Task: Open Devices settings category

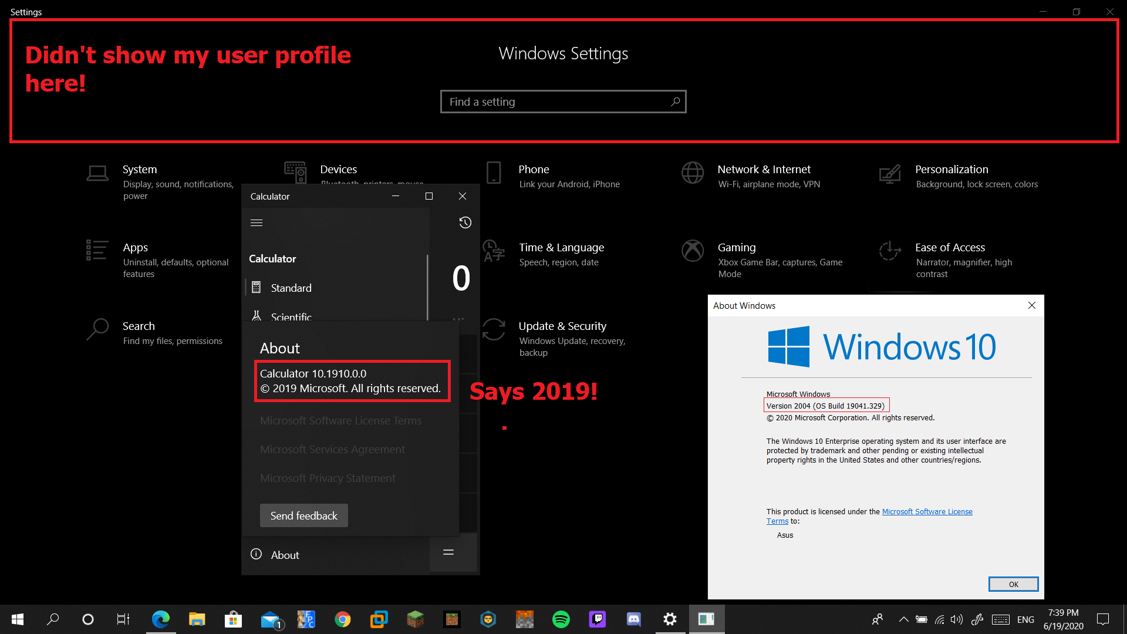Action: pyautogui.click(x=354, y=173)
